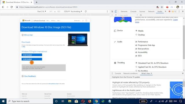The height and width of the screenshot is (104, 185).
Task: Click the download report icon
Action: pos(116,15)
